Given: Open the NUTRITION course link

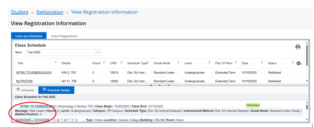Looking at the screenshot, I should 24,81.
